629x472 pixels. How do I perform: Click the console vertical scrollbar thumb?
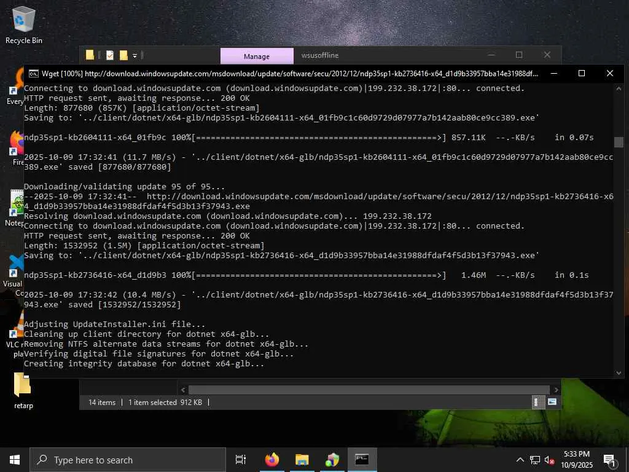coord(619,142)
